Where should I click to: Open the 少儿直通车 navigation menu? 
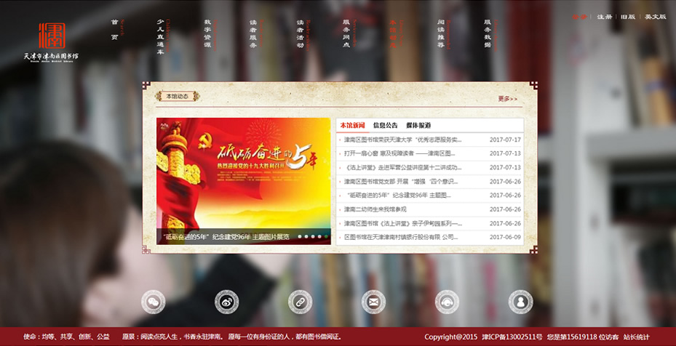[x=161, y=36]
